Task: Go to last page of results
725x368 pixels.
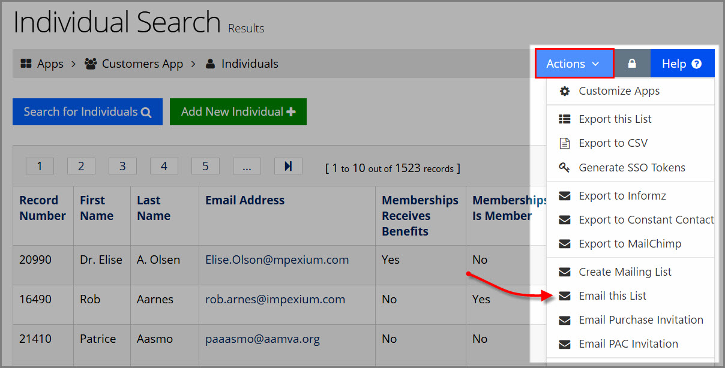Action: (288, 166)
